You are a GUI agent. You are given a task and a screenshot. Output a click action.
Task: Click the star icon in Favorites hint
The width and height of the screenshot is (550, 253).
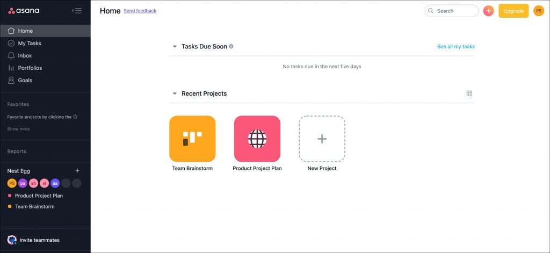coord(75,117)
